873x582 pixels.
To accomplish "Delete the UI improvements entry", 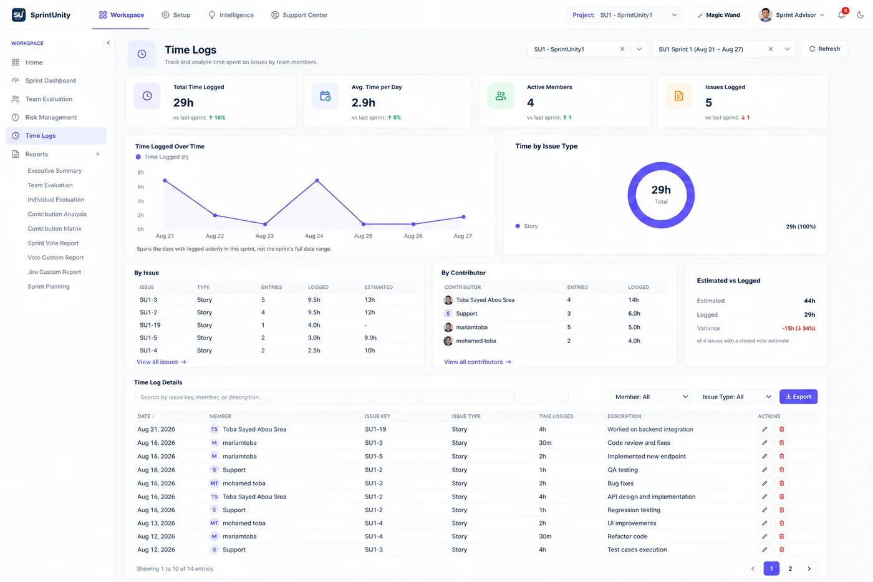I will (x=781, y=523).
